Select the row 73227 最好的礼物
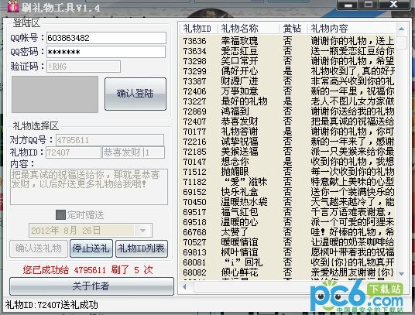Viewport: 415px width, 315px height. pyautogui.click(x=287, y=101)
